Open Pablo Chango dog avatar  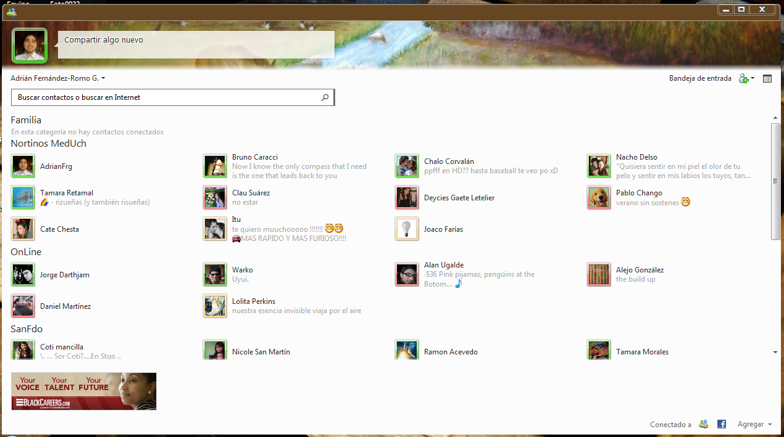pos(599,198)
